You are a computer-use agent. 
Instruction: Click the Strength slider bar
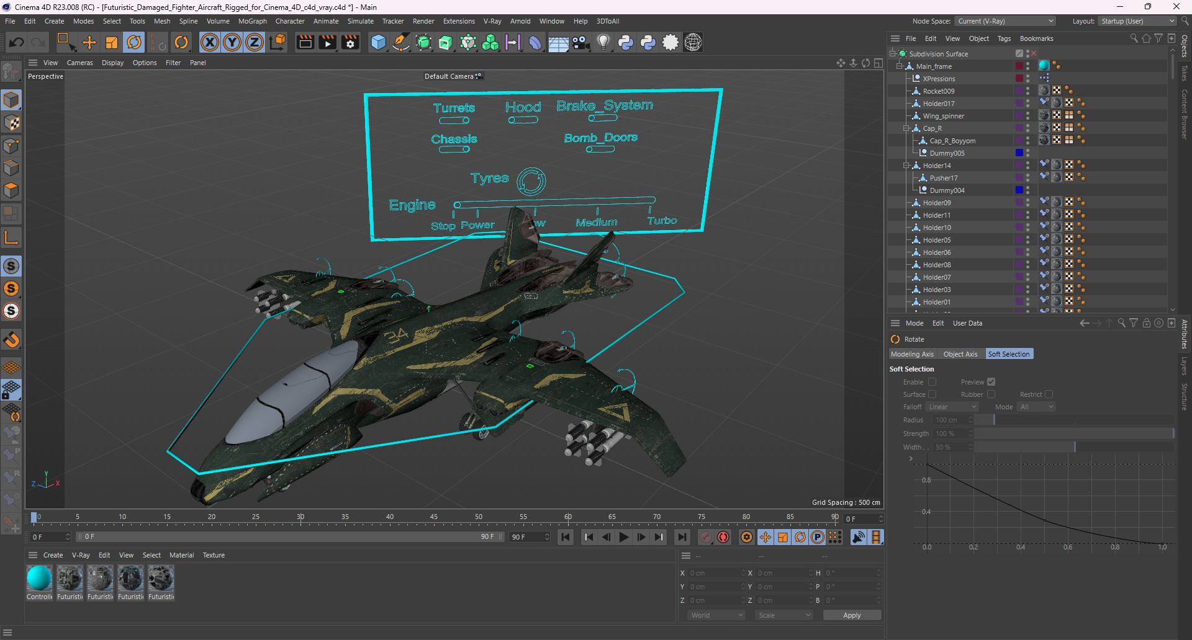click(x=1073, y=433)
